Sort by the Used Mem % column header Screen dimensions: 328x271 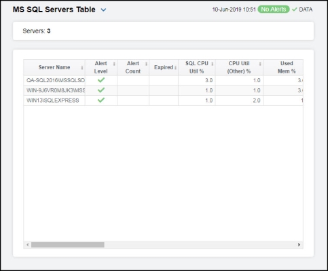point(287,67)
